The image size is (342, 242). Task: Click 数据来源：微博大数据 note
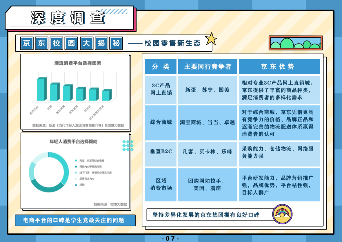click(110, 204)
